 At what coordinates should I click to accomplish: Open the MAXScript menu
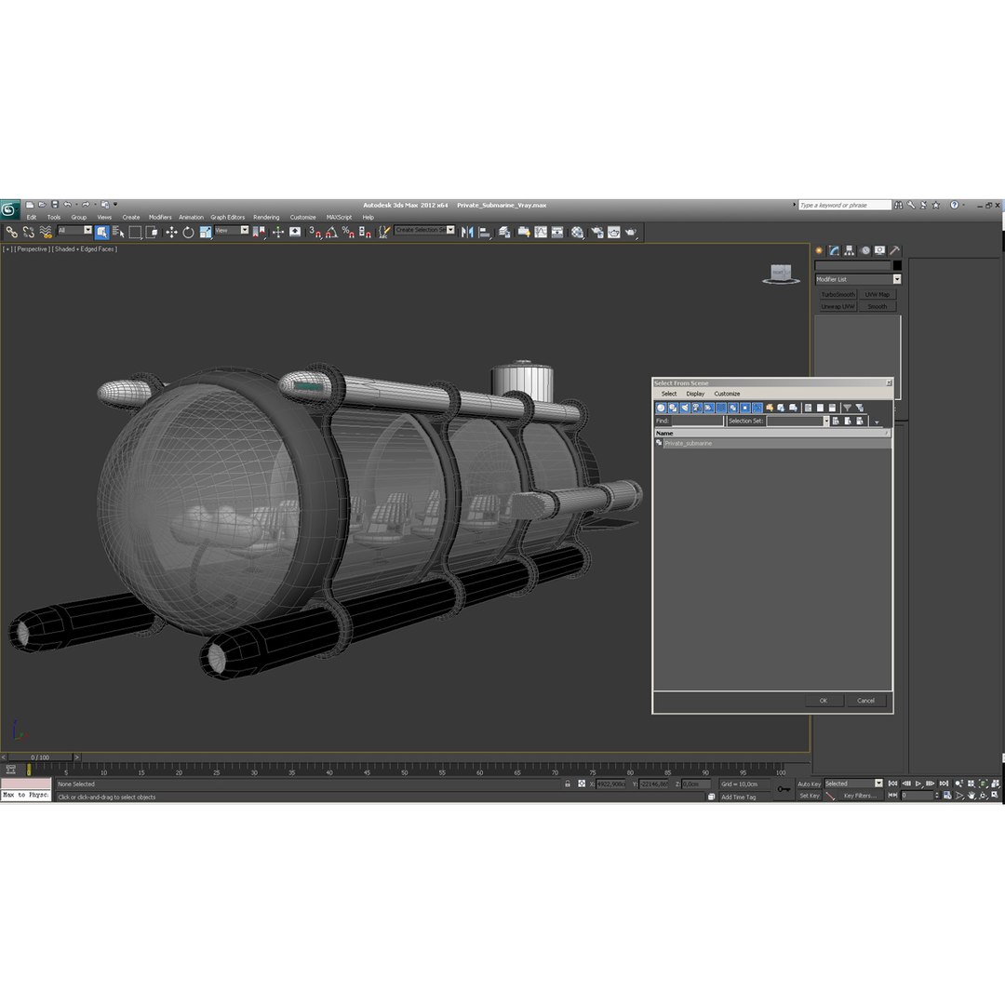339,217
